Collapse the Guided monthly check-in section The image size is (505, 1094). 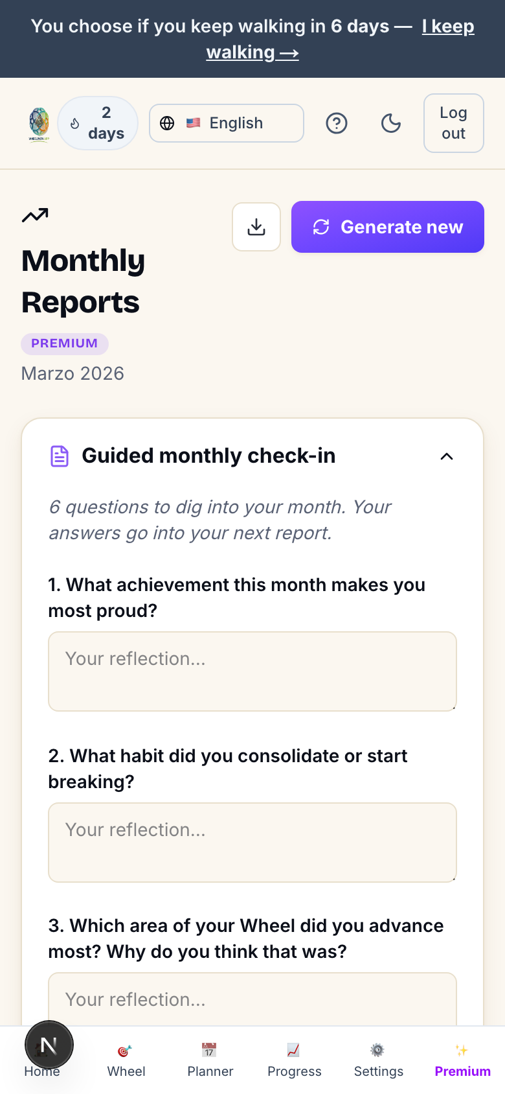pyautogui.click(x=447, y=456)
